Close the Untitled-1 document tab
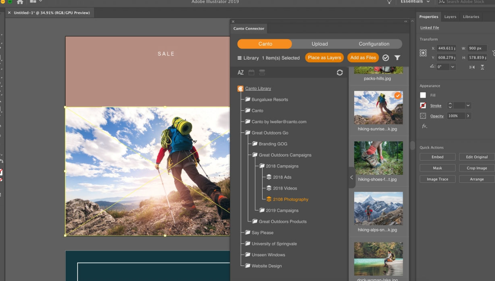The image size is (495, 281). point(9,13)
